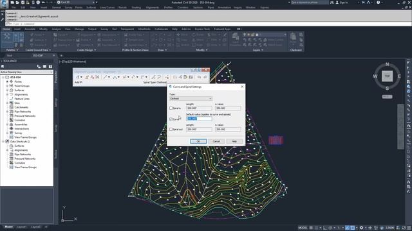The width and height of the screenshot is (412, 231).
Task: Click the Toolspace phone-like icon
Action: 39,67
